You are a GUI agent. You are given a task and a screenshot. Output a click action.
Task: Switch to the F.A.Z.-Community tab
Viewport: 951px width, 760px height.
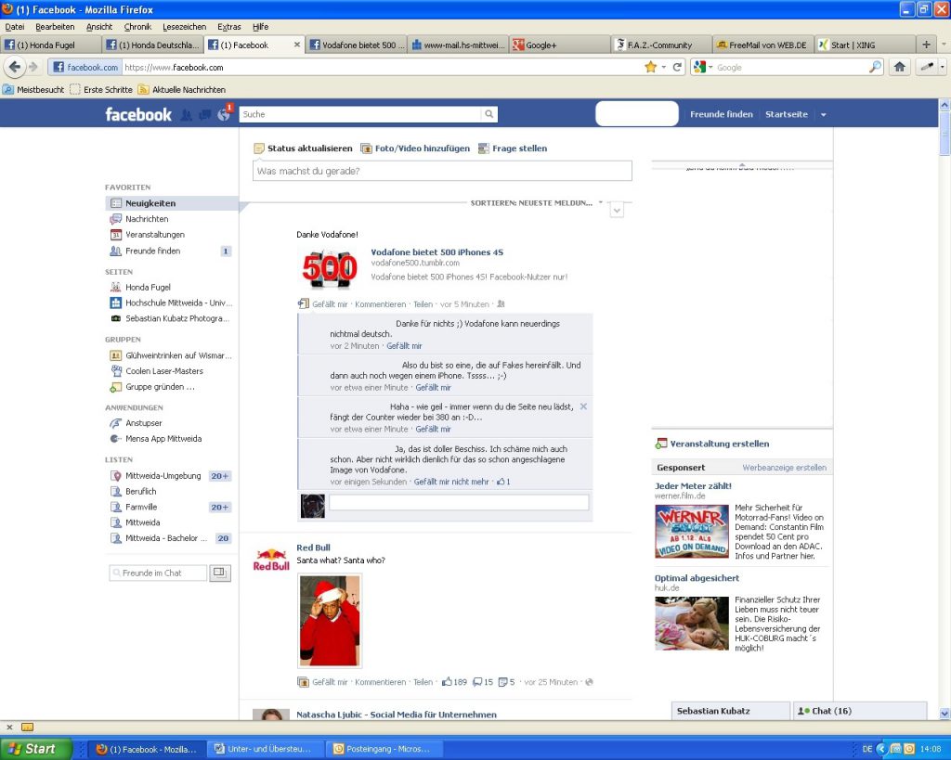click(x=661, y=45)
